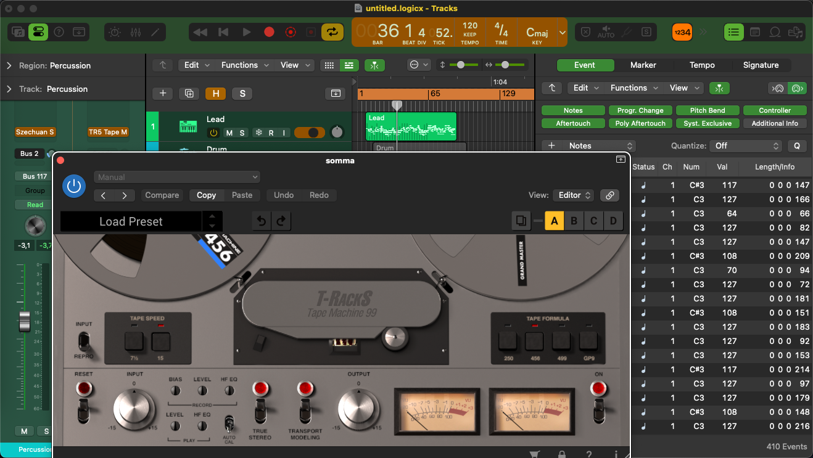
Task: Open the List Editors icon in toolbar
Action: click(733, 32)
